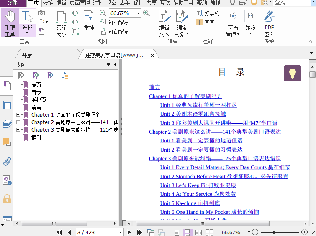316x236 pixels.
Task: Open the document tab list dropdown arrow
Action: pyautogui.click(x=311, y=53)
